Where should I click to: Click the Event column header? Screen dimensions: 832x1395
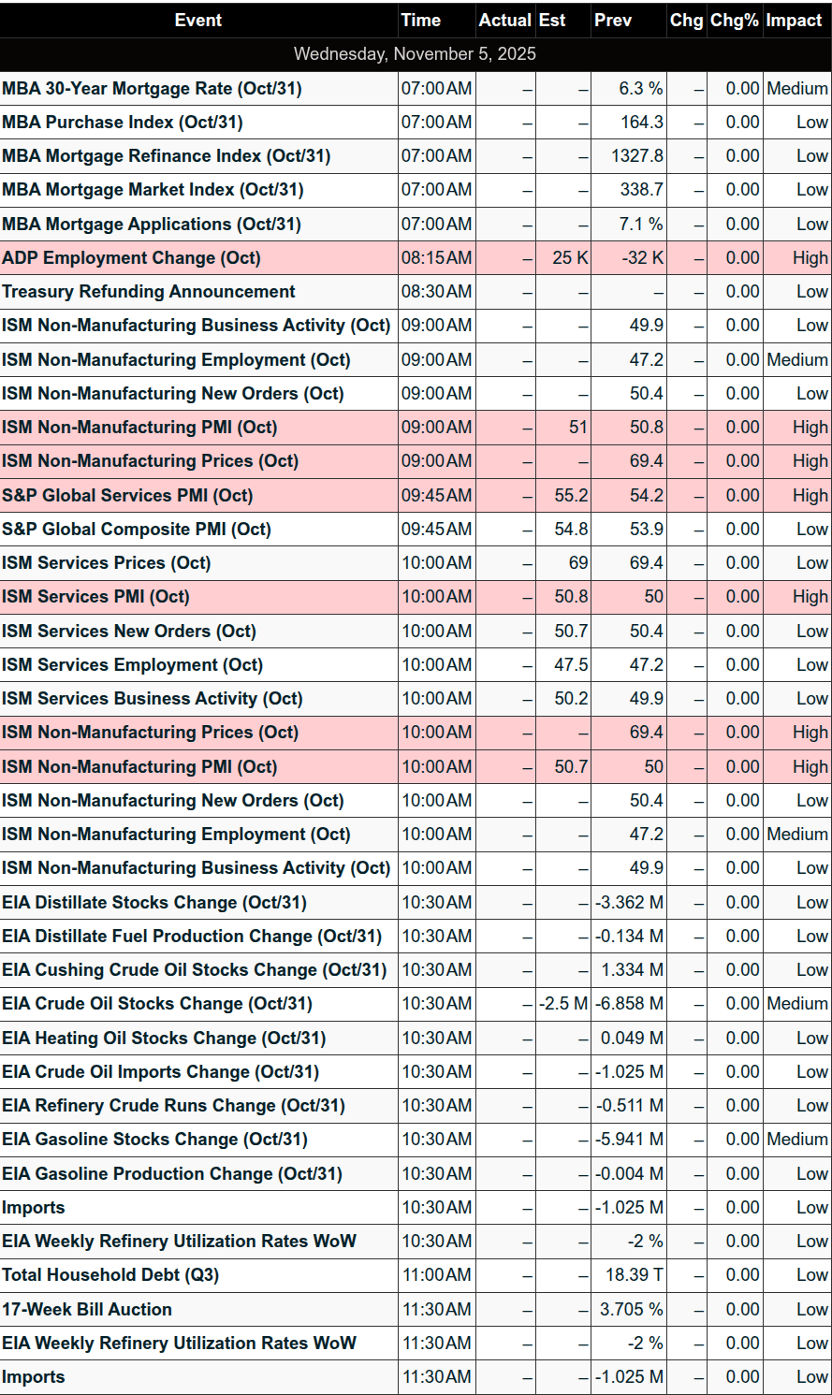click(x=198, y=20)
